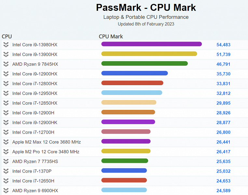Click chevron icon beside Intel Core i7-12700H
248x195 pixels.
point(6,132)
